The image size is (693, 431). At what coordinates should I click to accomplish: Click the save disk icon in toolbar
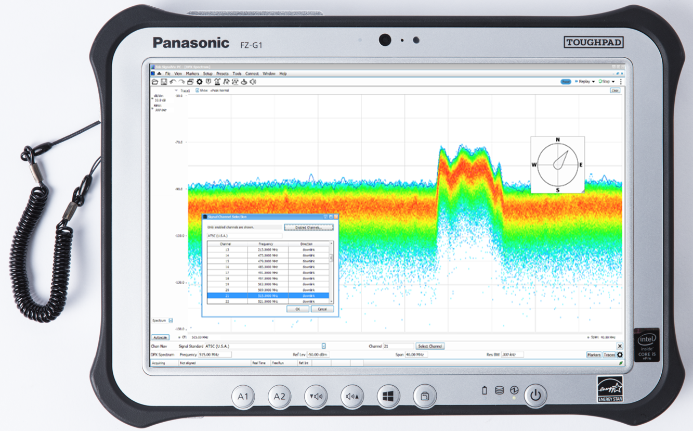(x=163, y=82)
